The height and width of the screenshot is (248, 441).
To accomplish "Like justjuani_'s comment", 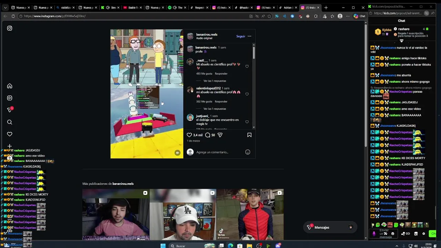I will (247, 122).
